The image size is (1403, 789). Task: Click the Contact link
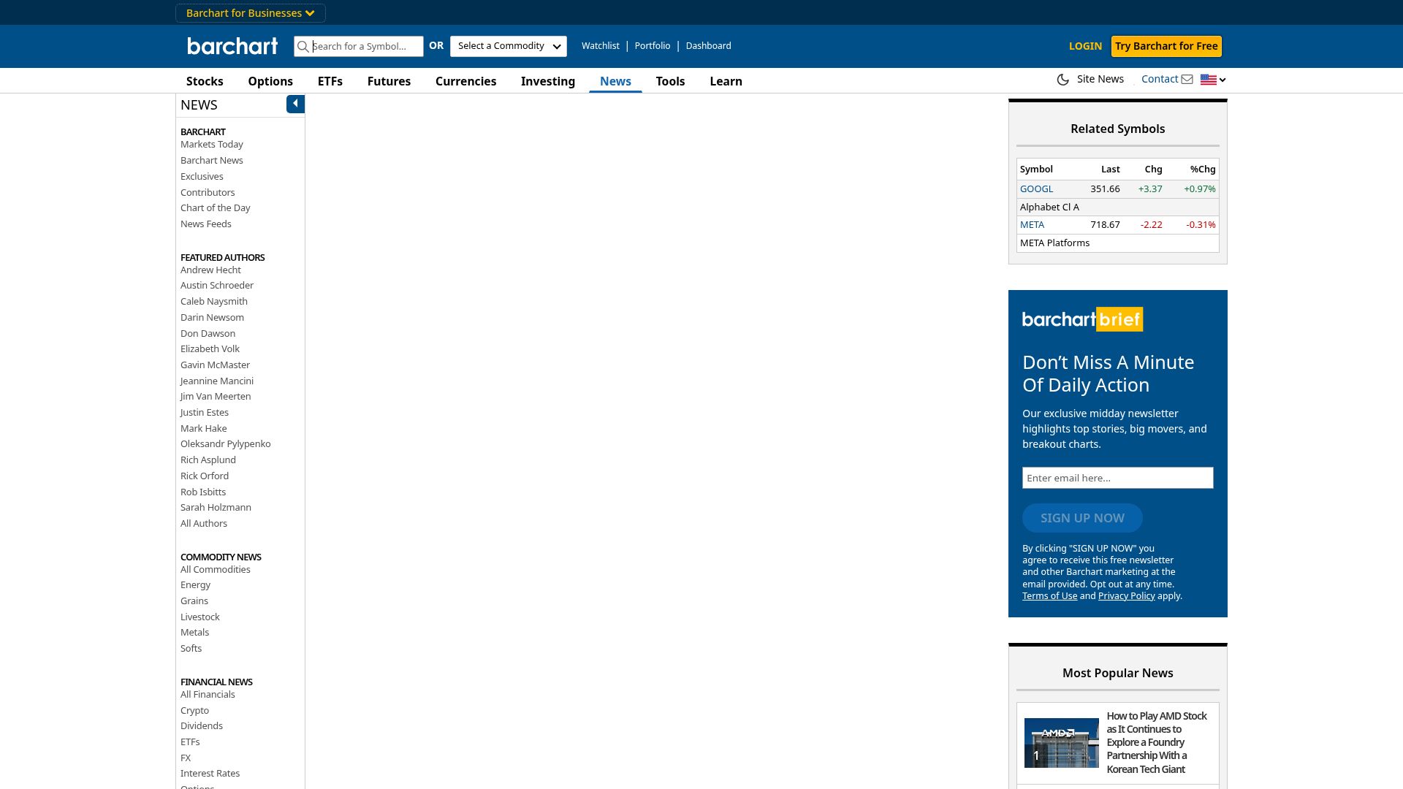pos(1160,79)
